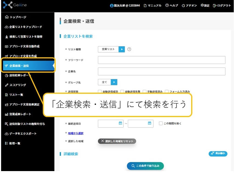This screenshot has width=234, height=173.
Task: Open calendar icon in first 最終送信日 field
Action: [x=120, y=123]
